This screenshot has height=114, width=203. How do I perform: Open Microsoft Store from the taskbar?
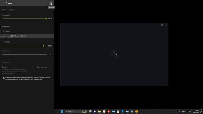click(118, 111)
